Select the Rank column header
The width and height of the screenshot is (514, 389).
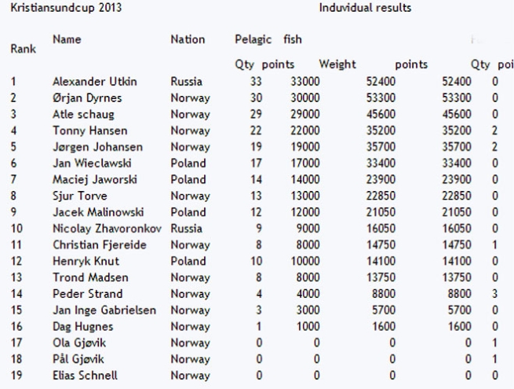24,49
